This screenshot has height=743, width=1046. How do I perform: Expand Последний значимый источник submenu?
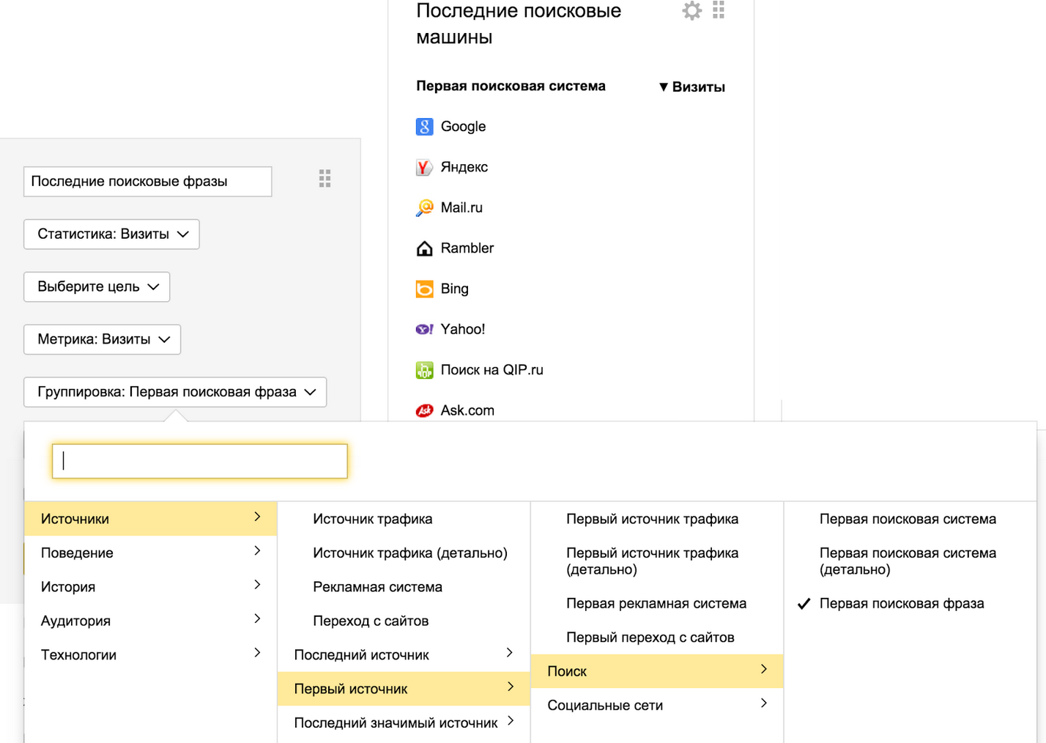(x=404, y=722)
